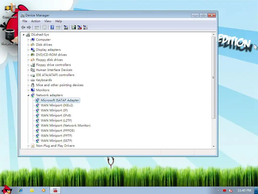Expand the Disk drives category
258x194 pixels.
[x=28, y=45]
